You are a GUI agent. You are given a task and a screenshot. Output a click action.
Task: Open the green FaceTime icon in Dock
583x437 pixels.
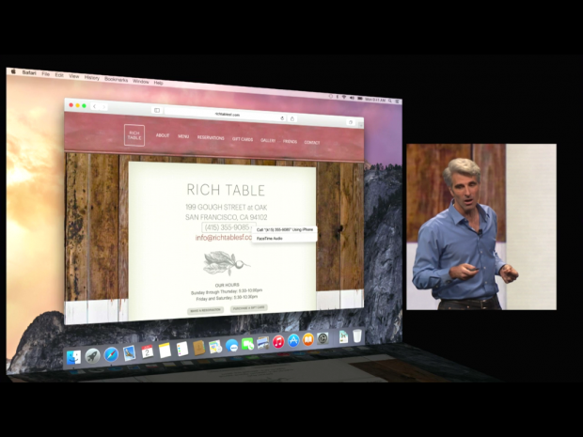point(247,344)
